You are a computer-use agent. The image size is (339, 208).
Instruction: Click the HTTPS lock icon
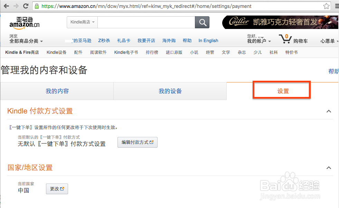(37, 6)
